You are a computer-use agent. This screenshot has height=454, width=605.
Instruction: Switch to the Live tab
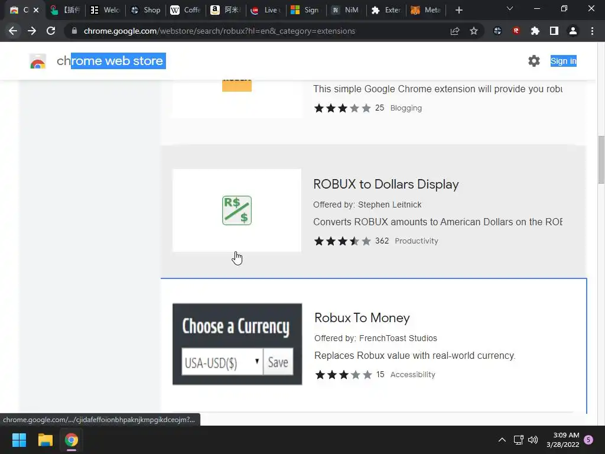[265, 10]
